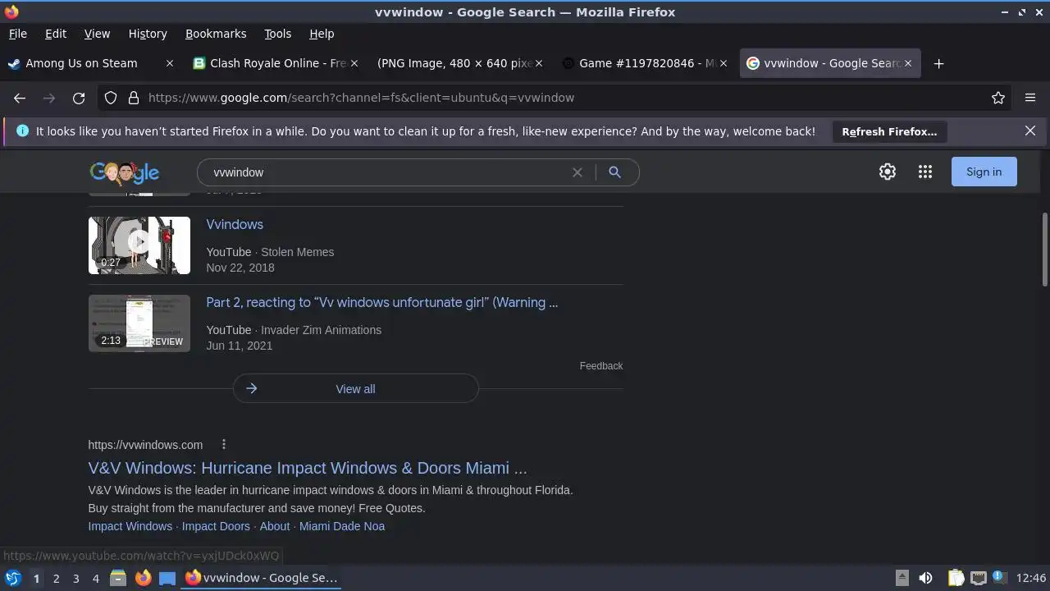Screen dimensions: 1050x591
Task: Run the search with the magnifier icon
Action: [x=614, y=172]
